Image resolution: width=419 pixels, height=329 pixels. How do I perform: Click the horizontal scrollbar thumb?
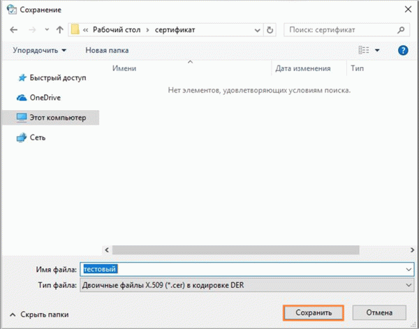(x=236, y=250)
